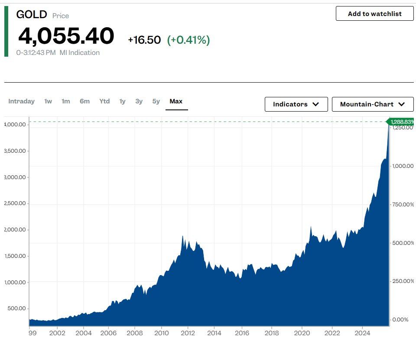Click the 2,000.00 y-axis label
Image resolution: width=416 pixels, height=353 pixels.
click(15, 230)
